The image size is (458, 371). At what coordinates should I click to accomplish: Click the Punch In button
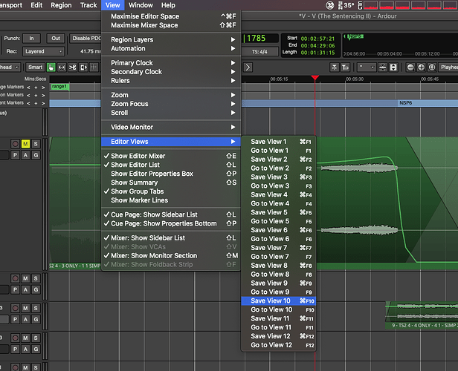(31, 38)
